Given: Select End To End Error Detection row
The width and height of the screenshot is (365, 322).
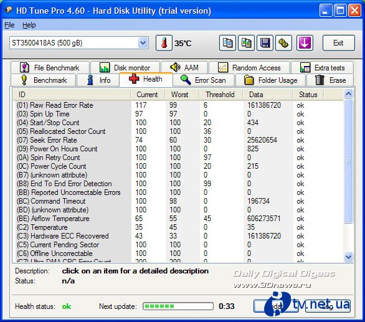Looking at the screenshot, I should (178, 184).
